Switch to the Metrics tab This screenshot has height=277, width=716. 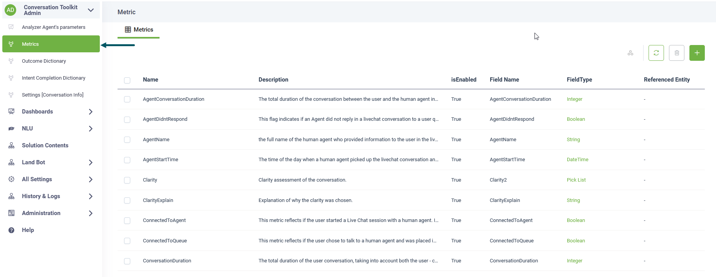pos(139,30)
